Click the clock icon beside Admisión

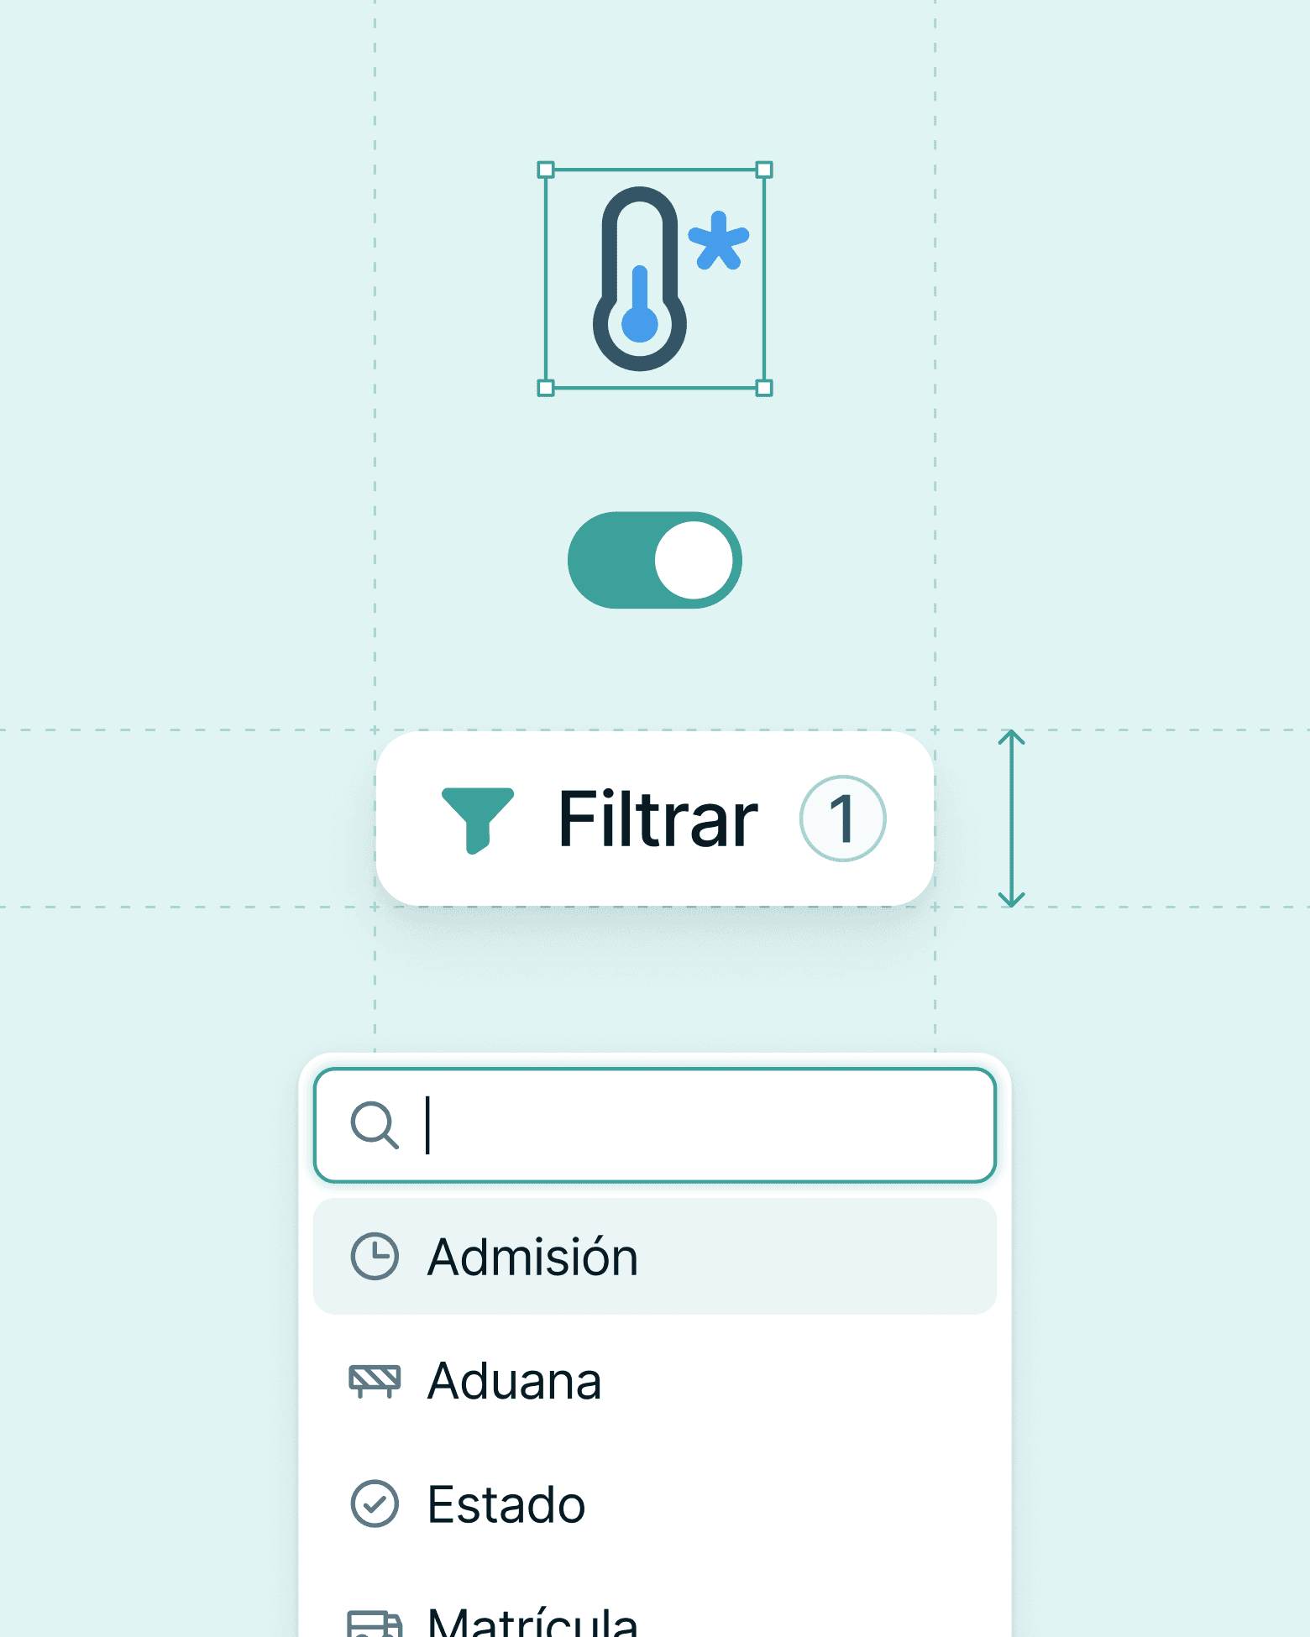click(375, 1255)
